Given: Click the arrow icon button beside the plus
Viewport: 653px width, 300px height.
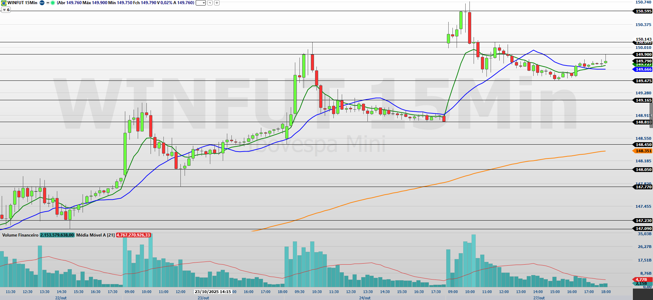Looking at the screenshot, I should point(210,3).
